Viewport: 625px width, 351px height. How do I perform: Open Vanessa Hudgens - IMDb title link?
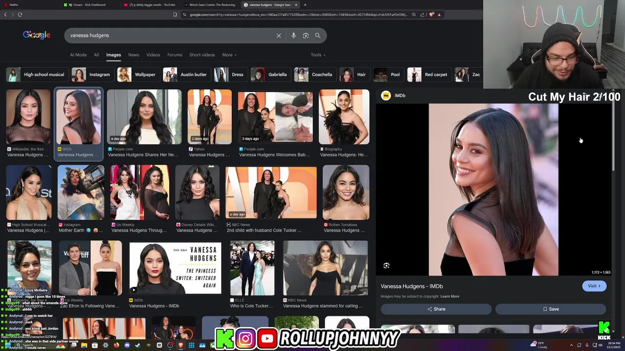pyautogui.click(x=412, y=286)
